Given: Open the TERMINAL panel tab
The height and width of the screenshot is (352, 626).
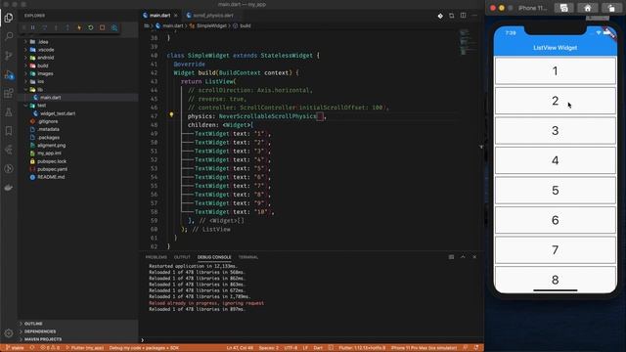Looking at the screenshot, I should (x=248, y=257).
